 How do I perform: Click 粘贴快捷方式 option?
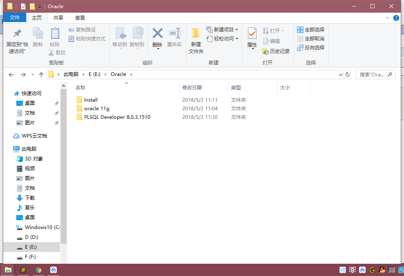87,39
